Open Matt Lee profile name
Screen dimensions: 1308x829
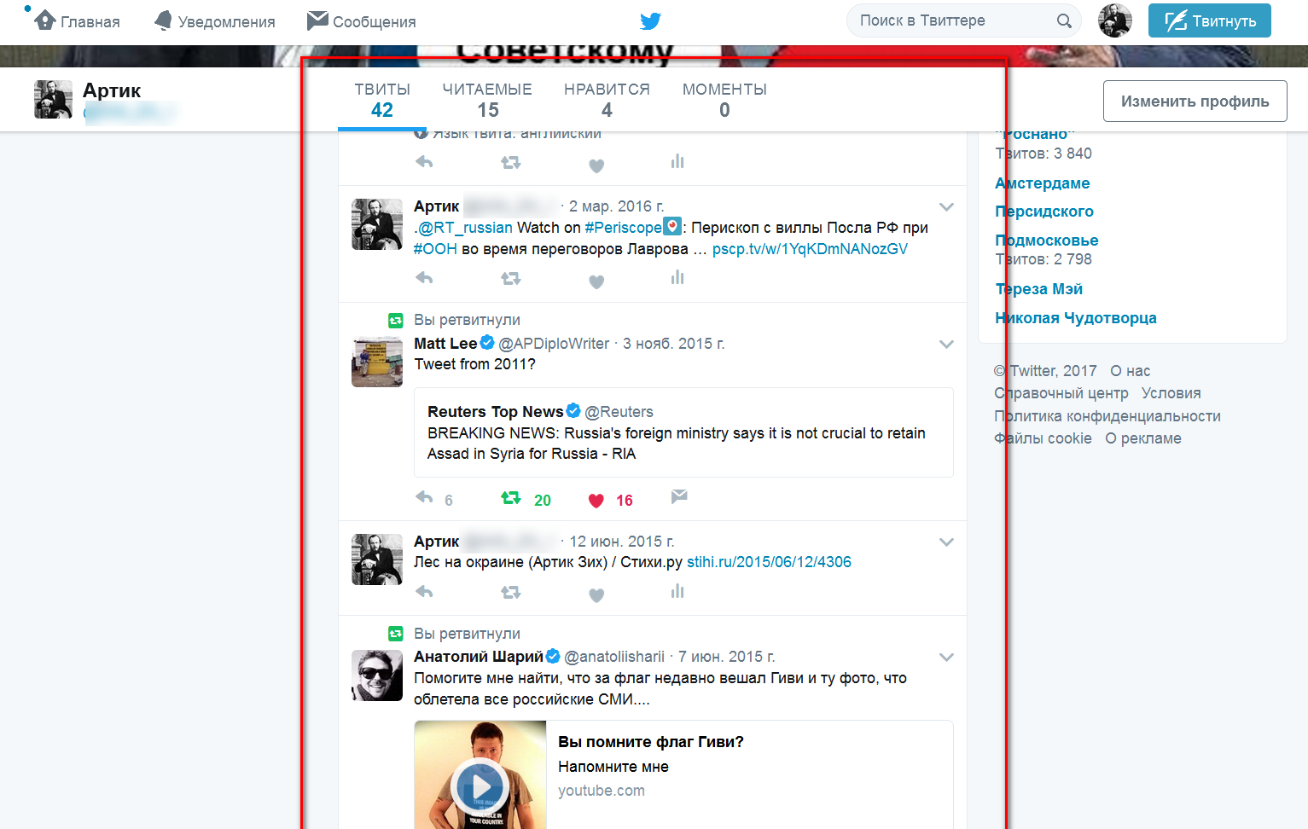pyautogui.click(x=445, y=343)
